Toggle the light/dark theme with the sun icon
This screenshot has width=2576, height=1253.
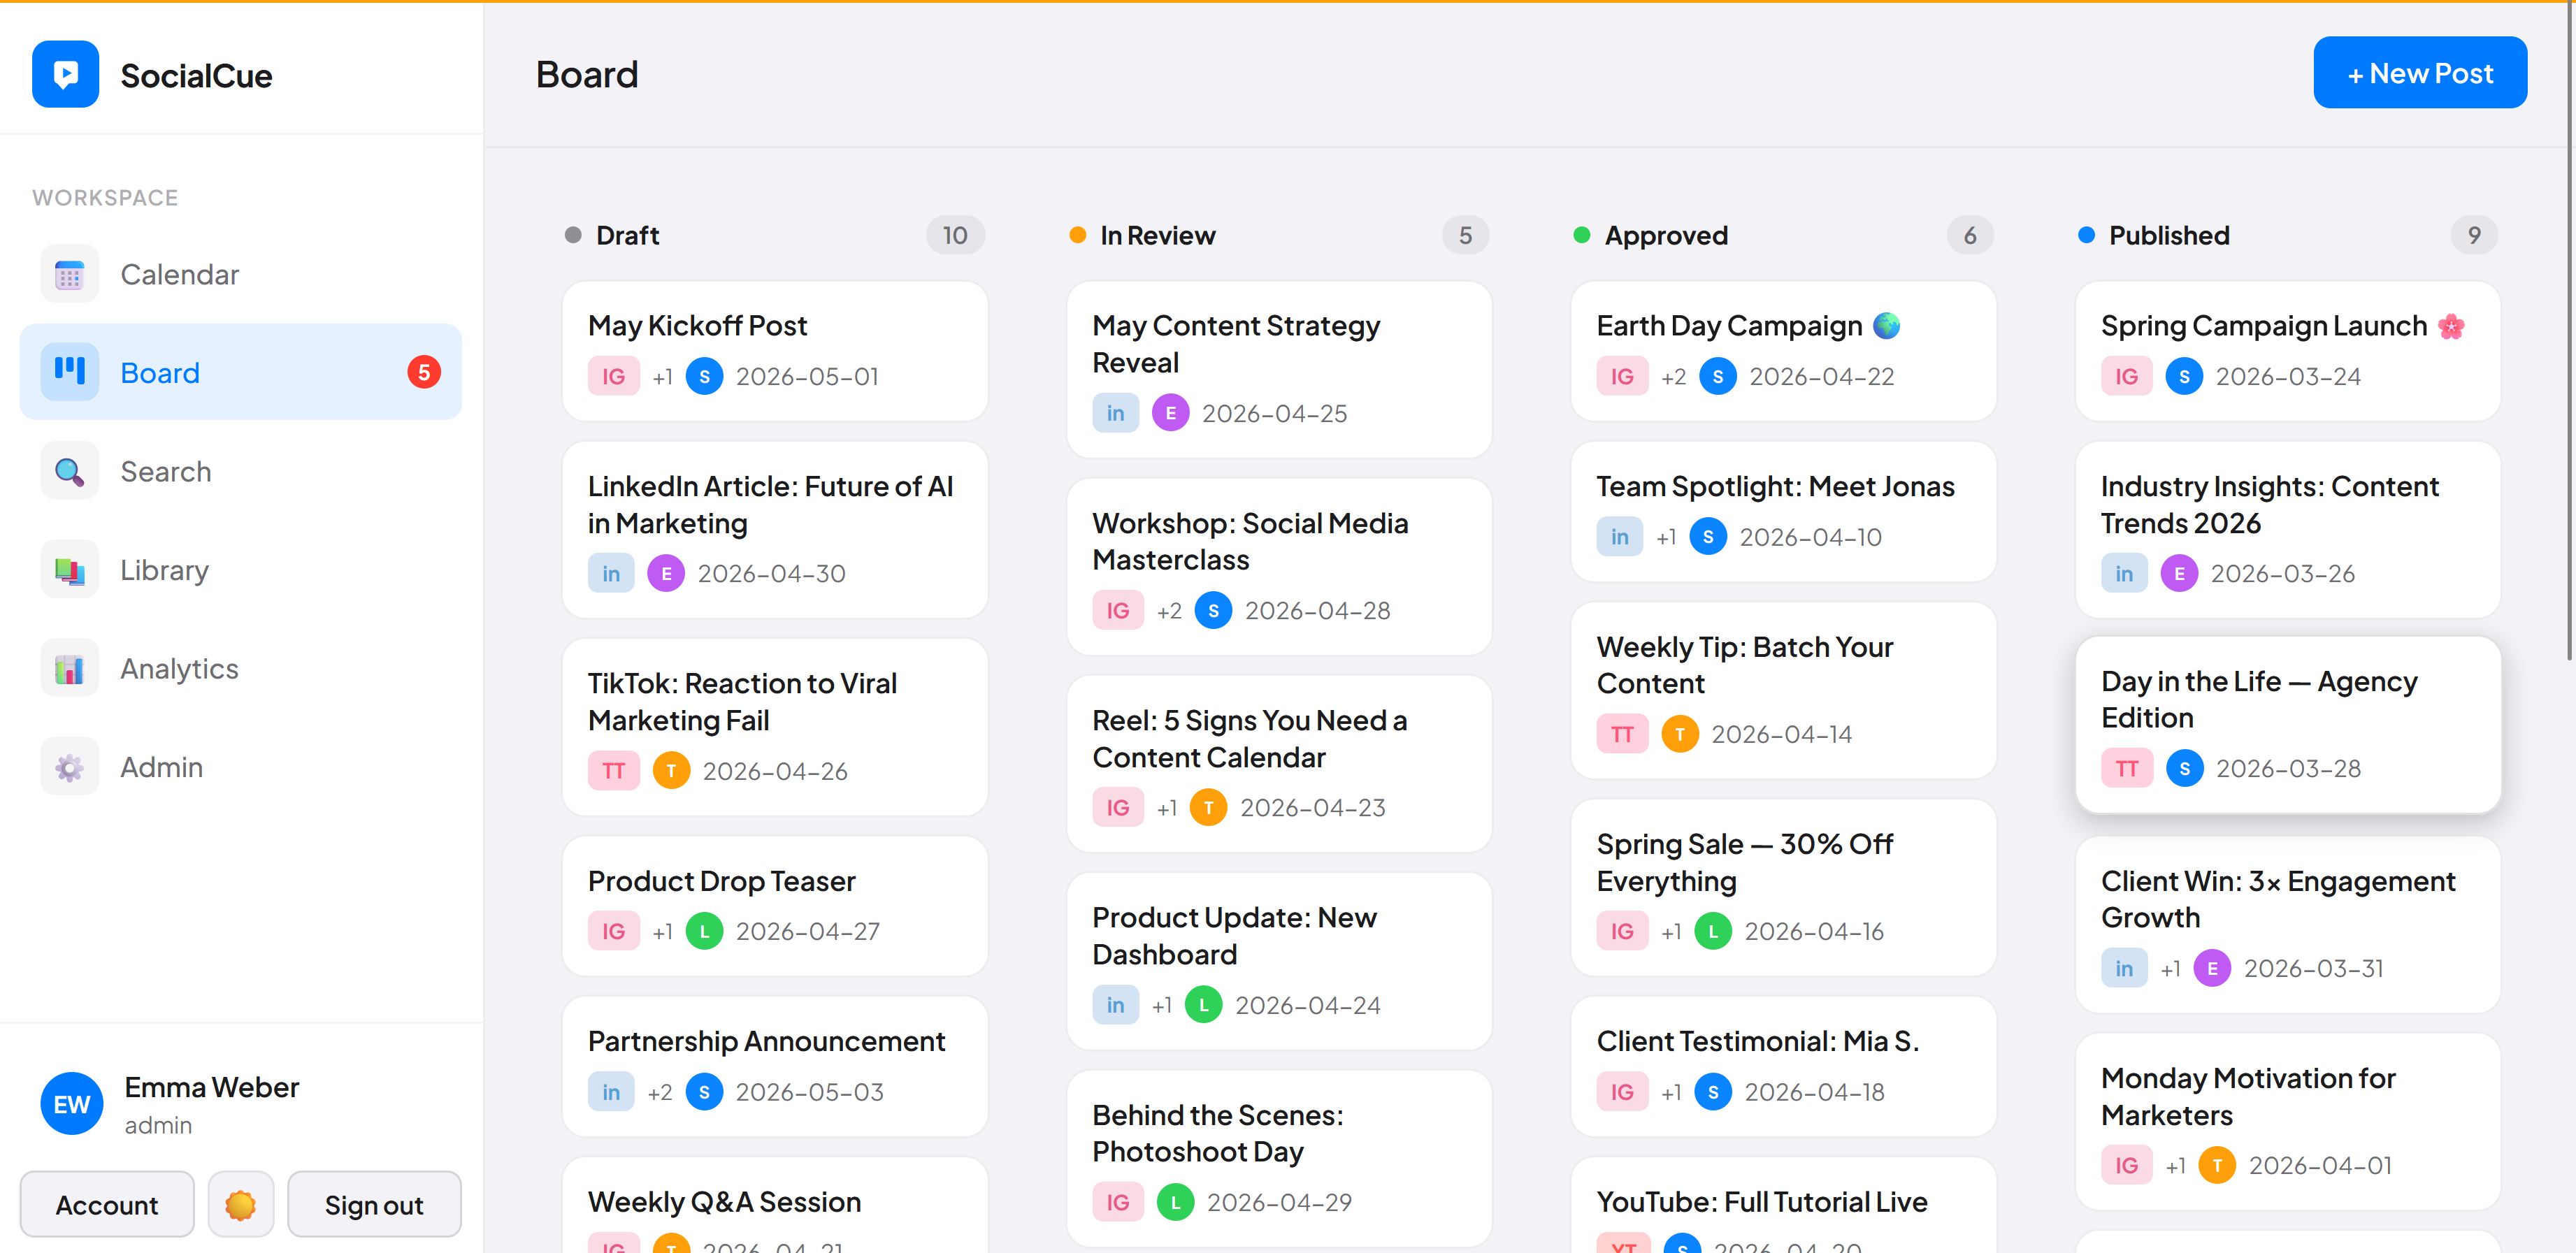click(240, 1204)
